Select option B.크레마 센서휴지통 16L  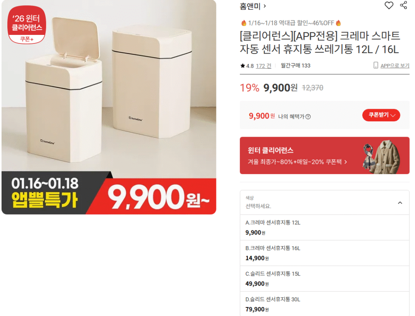point(325,253)
